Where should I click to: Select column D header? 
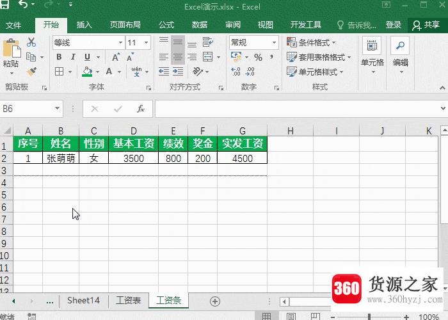tap(133, 131)
